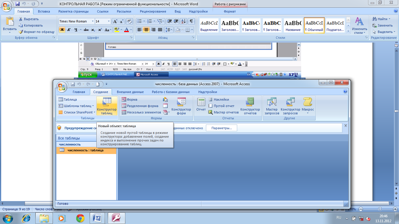Click the numbered list icon
Image resolution: width=399 pixels, height=224 pixels.
tap(150, 21)
